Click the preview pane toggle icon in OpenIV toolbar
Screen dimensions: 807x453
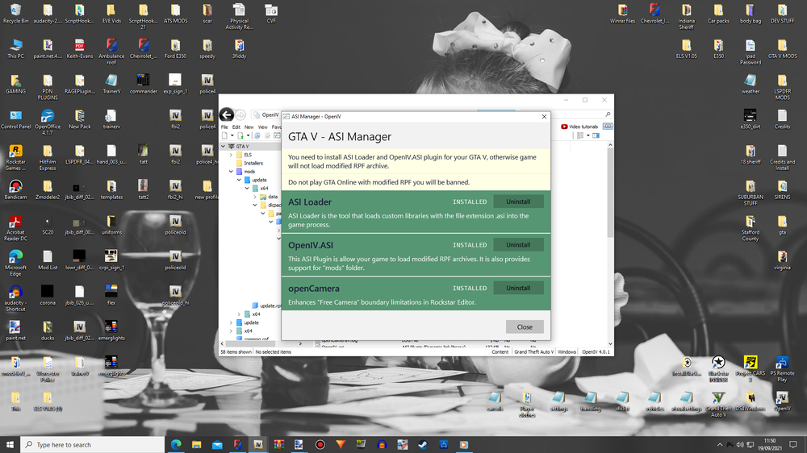click(596, 135)
